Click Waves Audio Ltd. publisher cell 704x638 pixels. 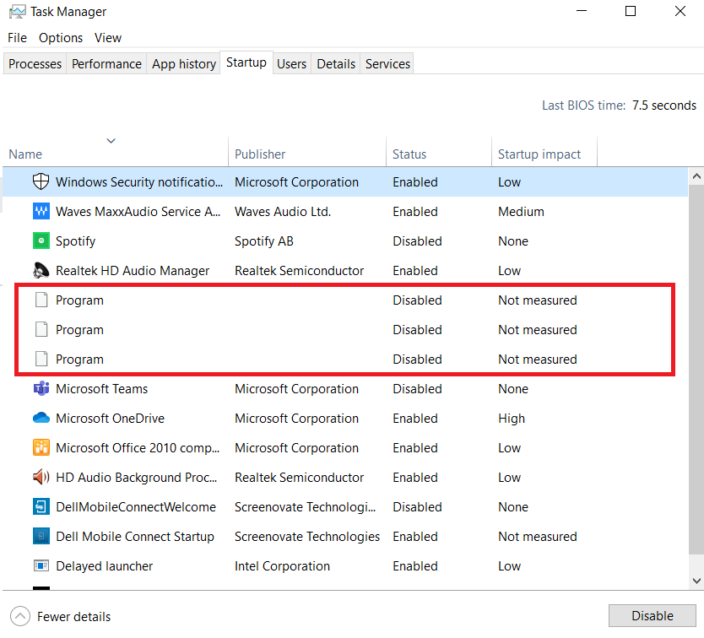(283, 212)
